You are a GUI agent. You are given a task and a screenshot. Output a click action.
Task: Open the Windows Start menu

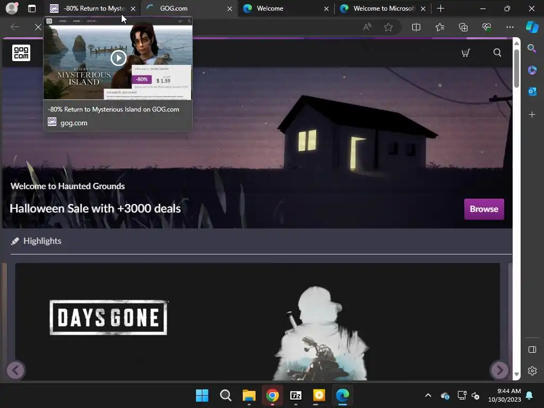(202, 395)
